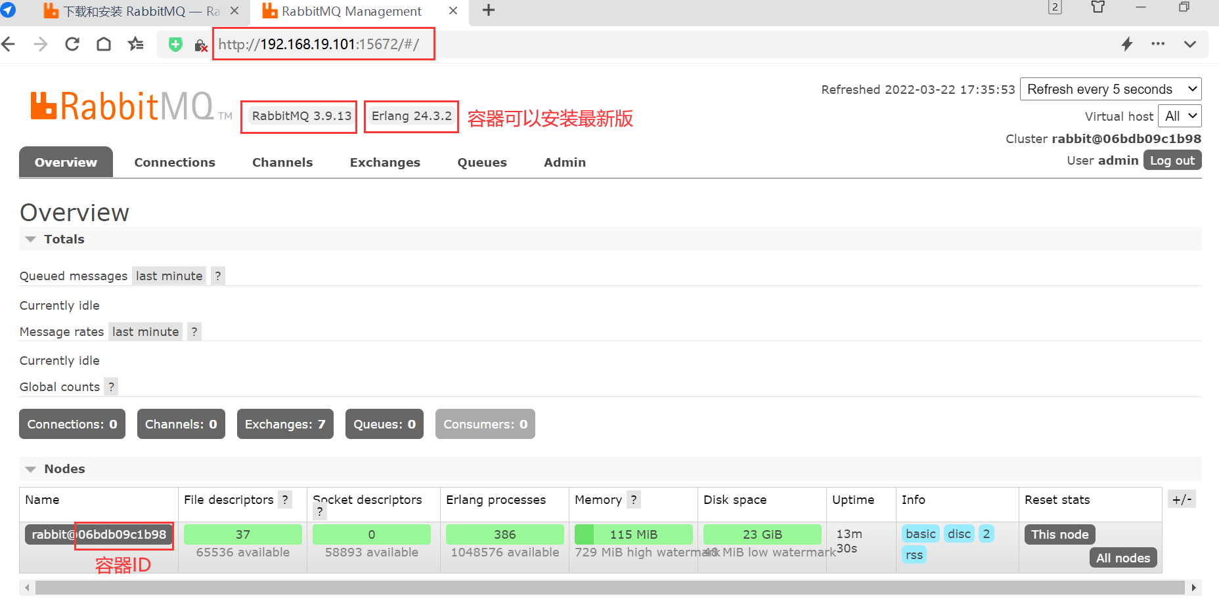Open help for Queued messages
This screenshot has width=1219, height=605.
click(x=218, y=276)
